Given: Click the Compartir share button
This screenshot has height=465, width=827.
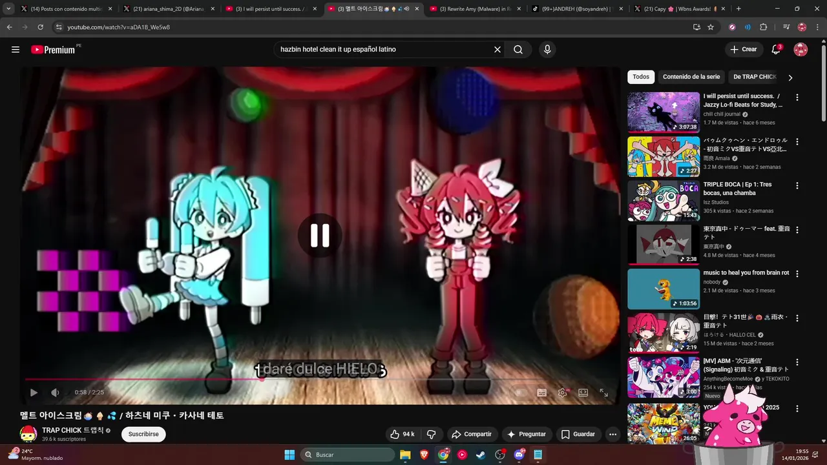Looking at the screenshot, I should click(x=472, y=434).
